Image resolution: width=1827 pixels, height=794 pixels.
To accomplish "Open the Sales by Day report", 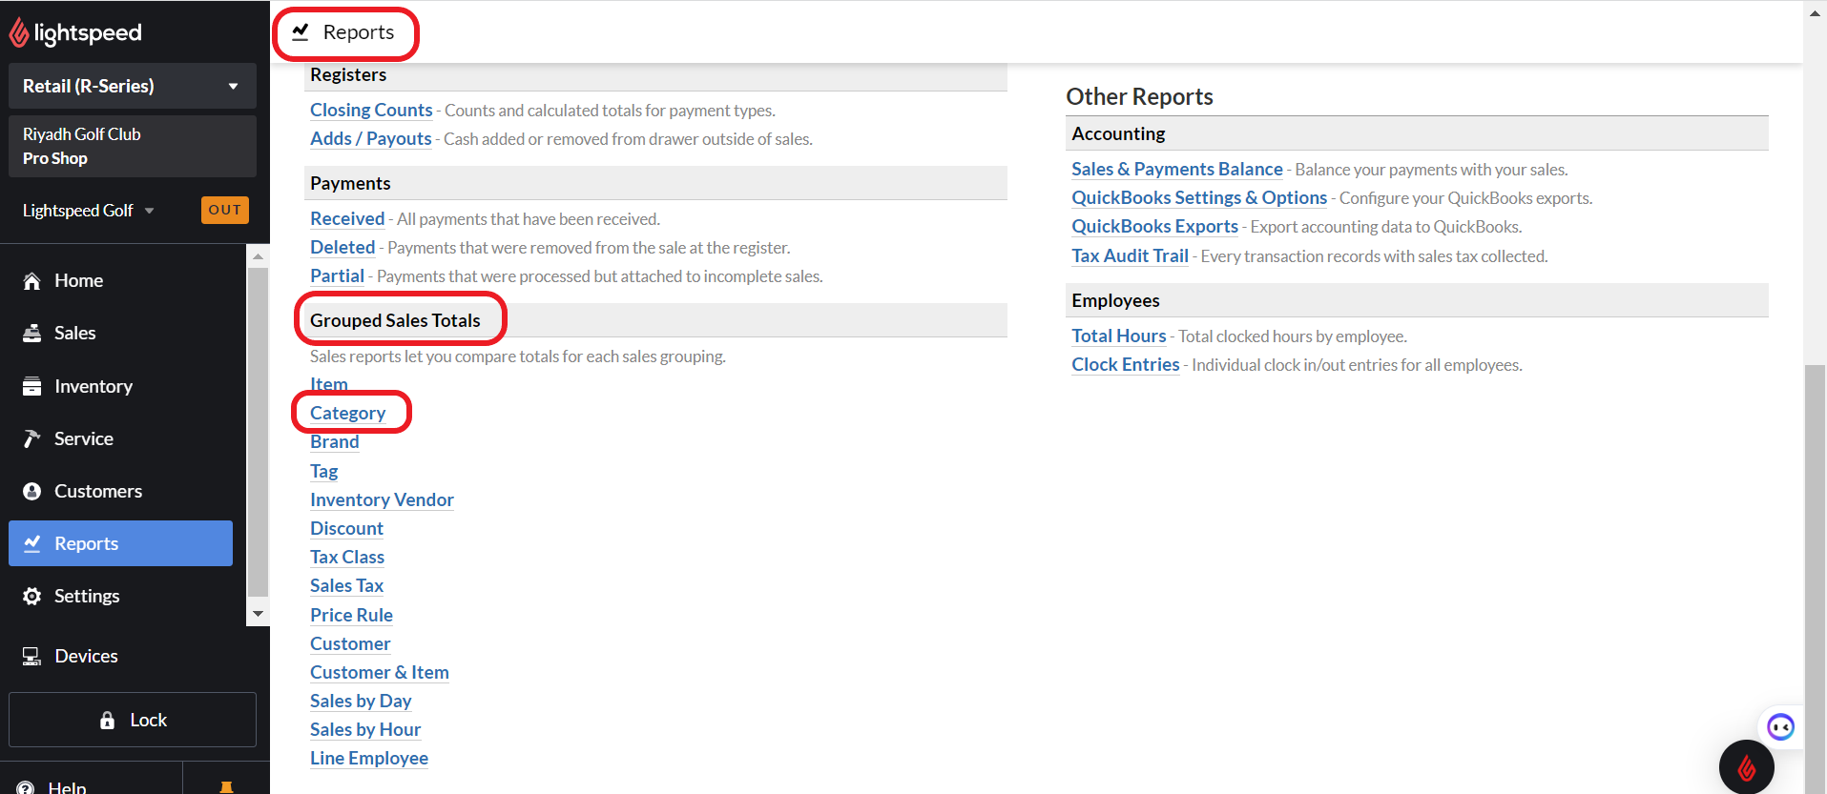I will click(x=361, y=701).
